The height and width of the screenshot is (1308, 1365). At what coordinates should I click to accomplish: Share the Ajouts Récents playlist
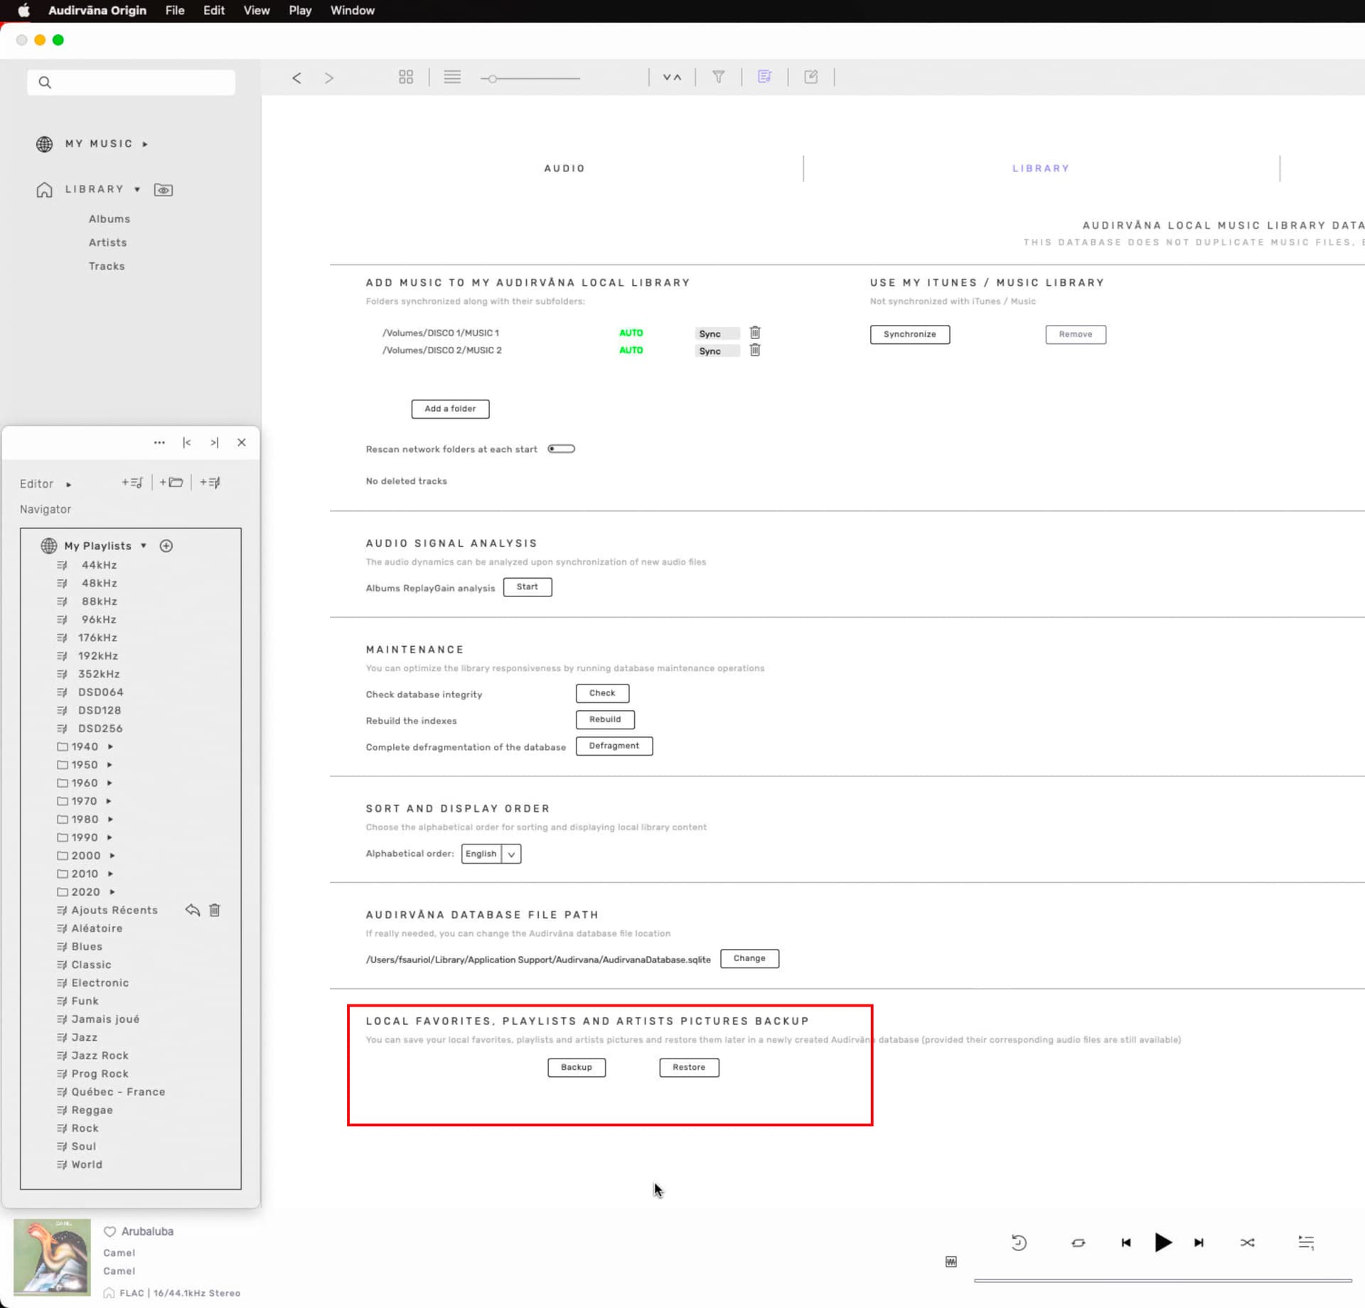pos(193,910)
